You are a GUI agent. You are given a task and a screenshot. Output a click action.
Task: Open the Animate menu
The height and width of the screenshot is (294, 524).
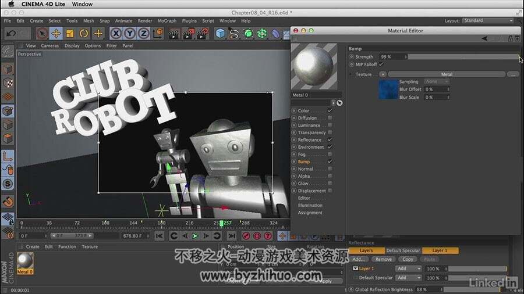point(123,21)
